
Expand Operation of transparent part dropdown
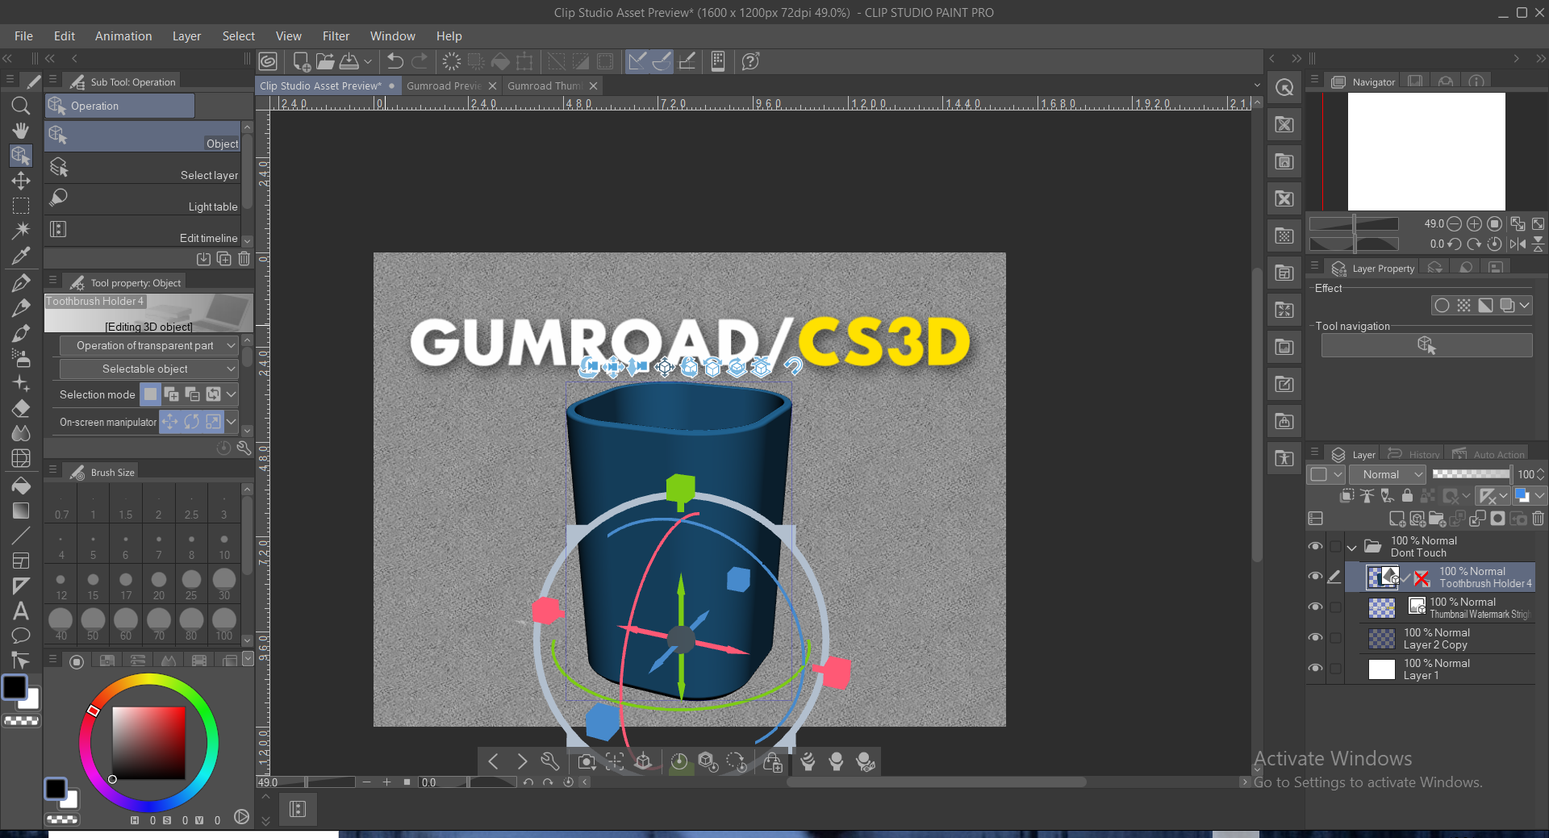point(149,346)
